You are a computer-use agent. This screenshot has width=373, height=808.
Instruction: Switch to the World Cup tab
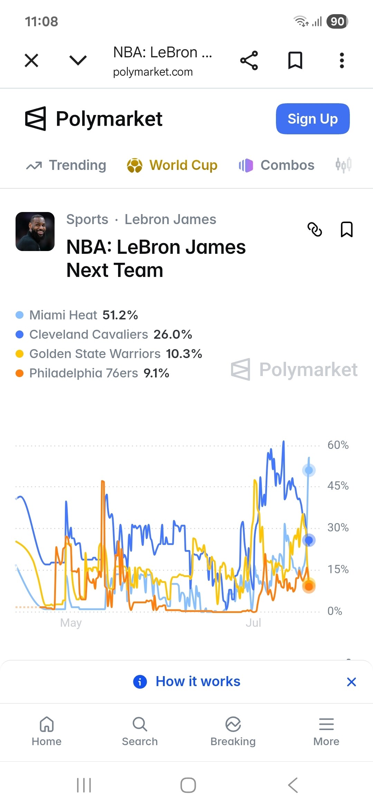tap(172, 165)
